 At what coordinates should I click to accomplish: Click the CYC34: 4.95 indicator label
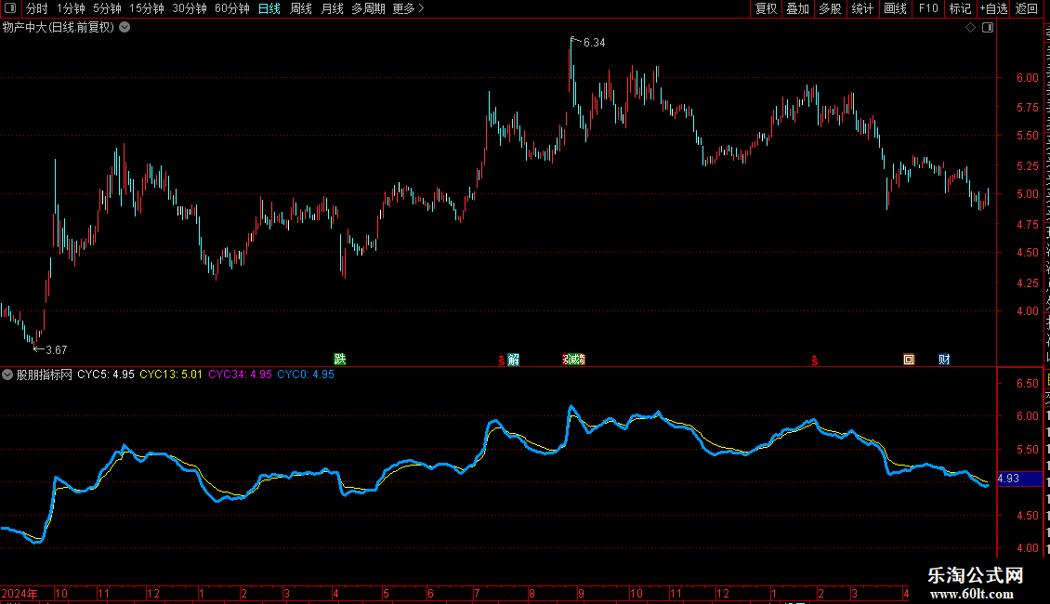pos(240,375)
